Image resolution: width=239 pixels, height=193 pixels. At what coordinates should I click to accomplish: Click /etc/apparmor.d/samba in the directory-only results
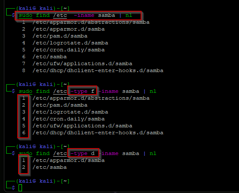coord(69,160)
